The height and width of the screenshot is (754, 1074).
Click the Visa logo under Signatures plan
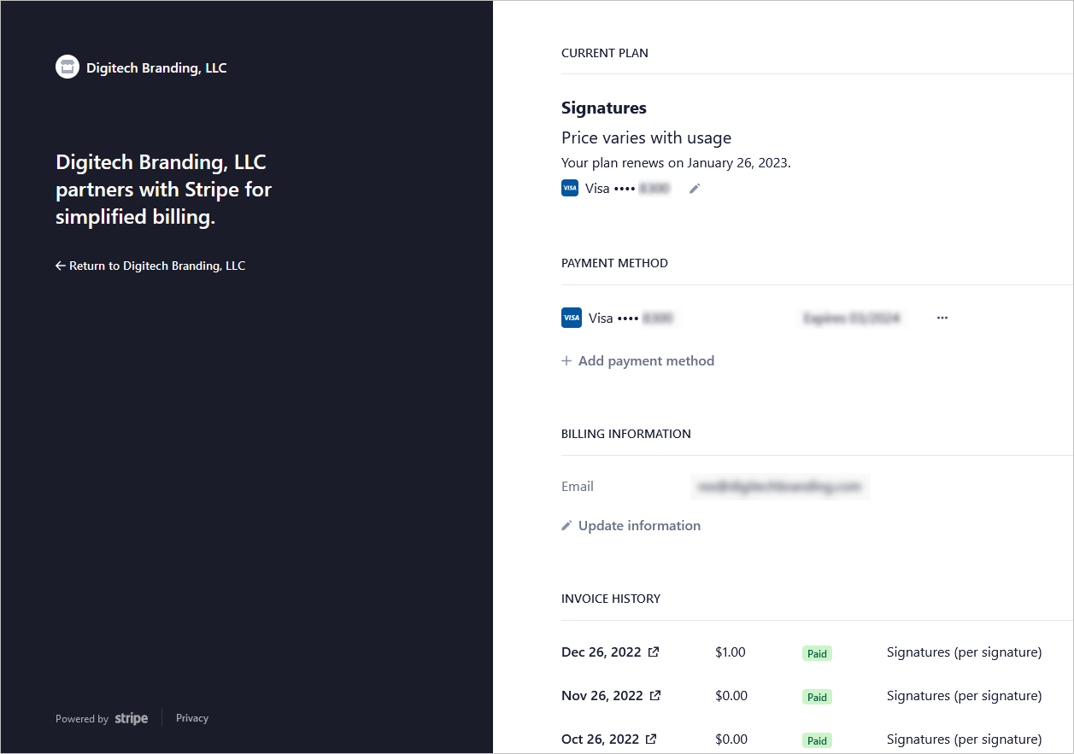(570, 189)
